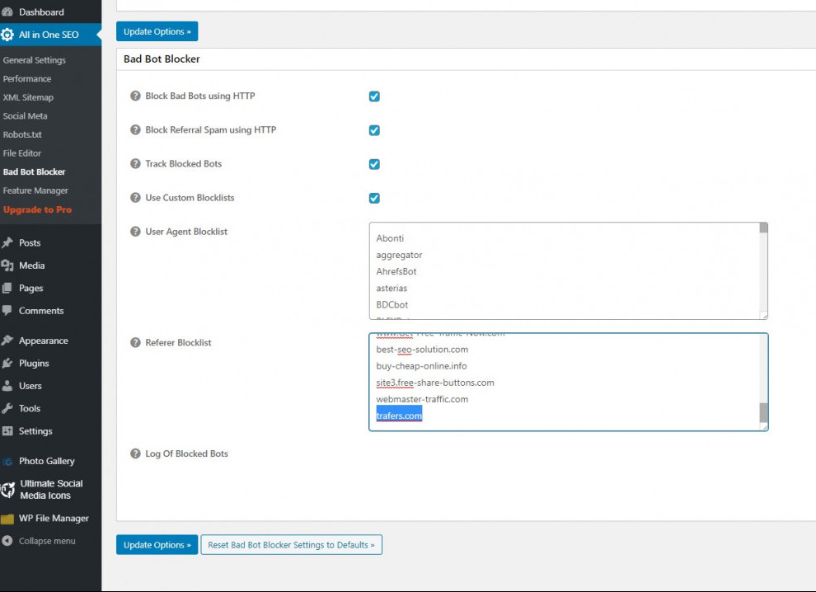The height and width of the screenshot is (592, 816).
Task: Click the asterias user agent entry
Action: [392, 288]
